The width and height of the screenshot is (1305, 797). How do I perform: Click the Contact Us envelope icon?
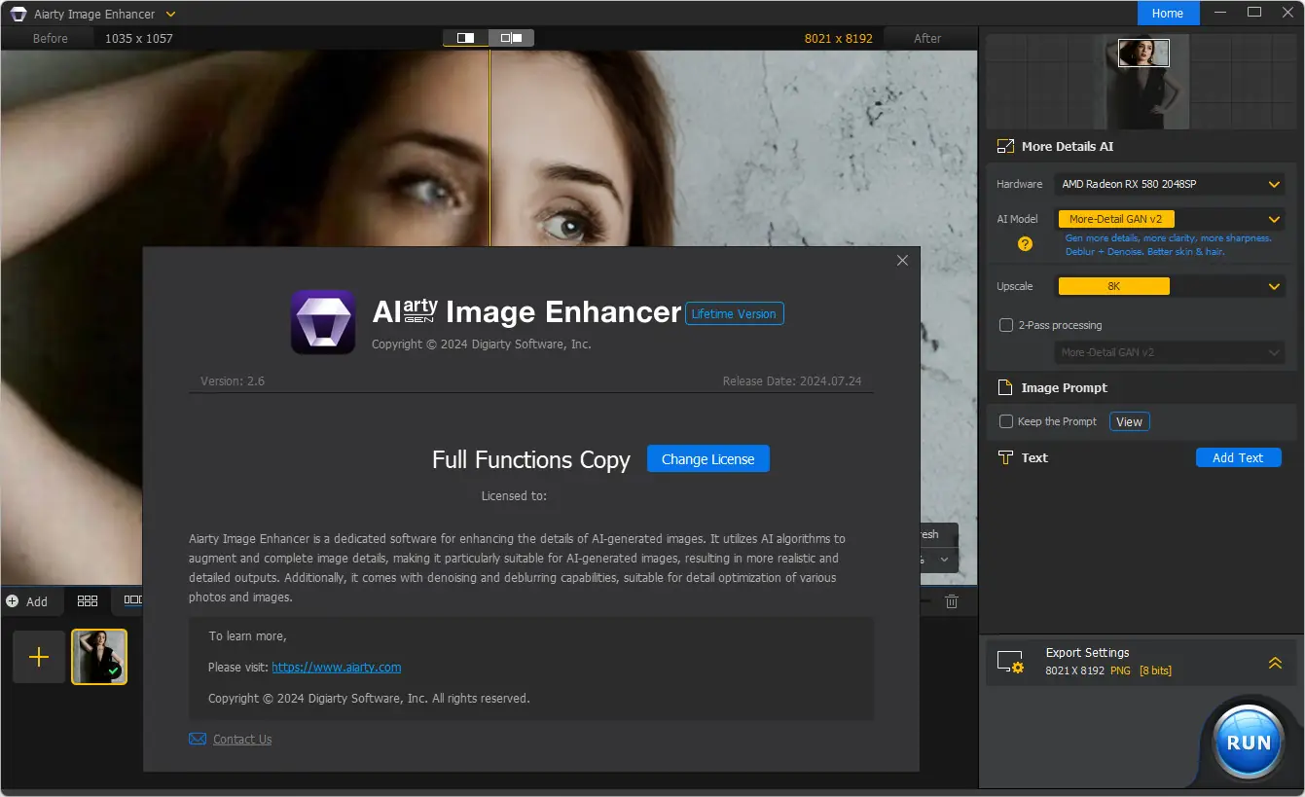coord(198,740)
